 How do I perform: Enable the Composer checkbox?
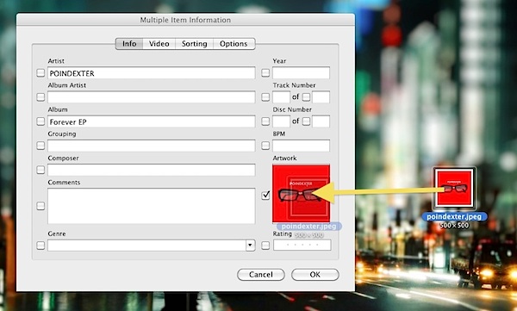[40, 170]
